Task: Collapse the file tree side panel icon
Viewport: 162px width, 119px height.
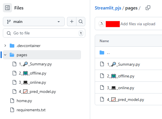Action: [x=7, y=8]
